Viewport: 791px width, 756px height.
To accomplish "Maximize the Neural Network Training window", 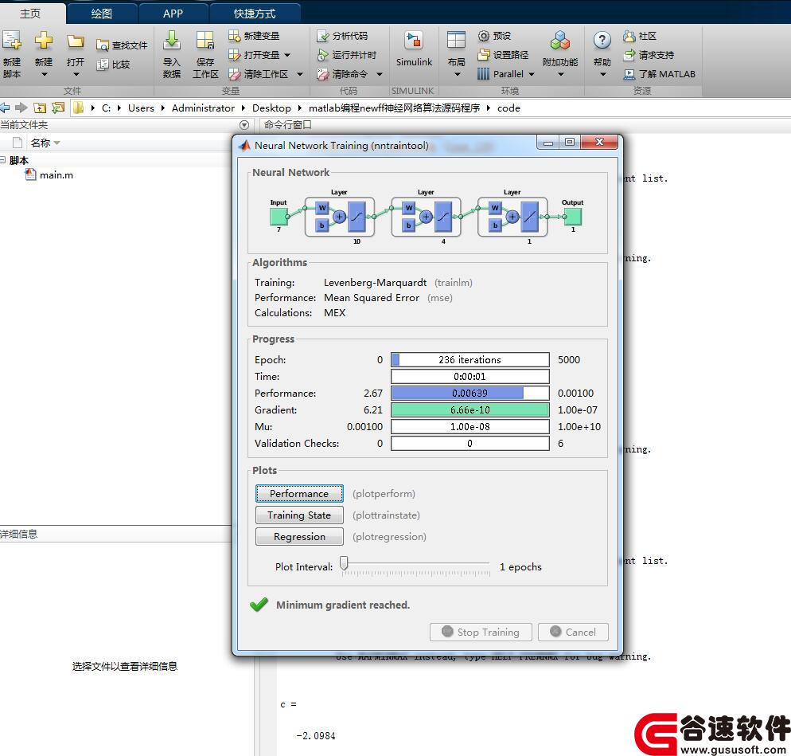I will (x=570, y=142).
